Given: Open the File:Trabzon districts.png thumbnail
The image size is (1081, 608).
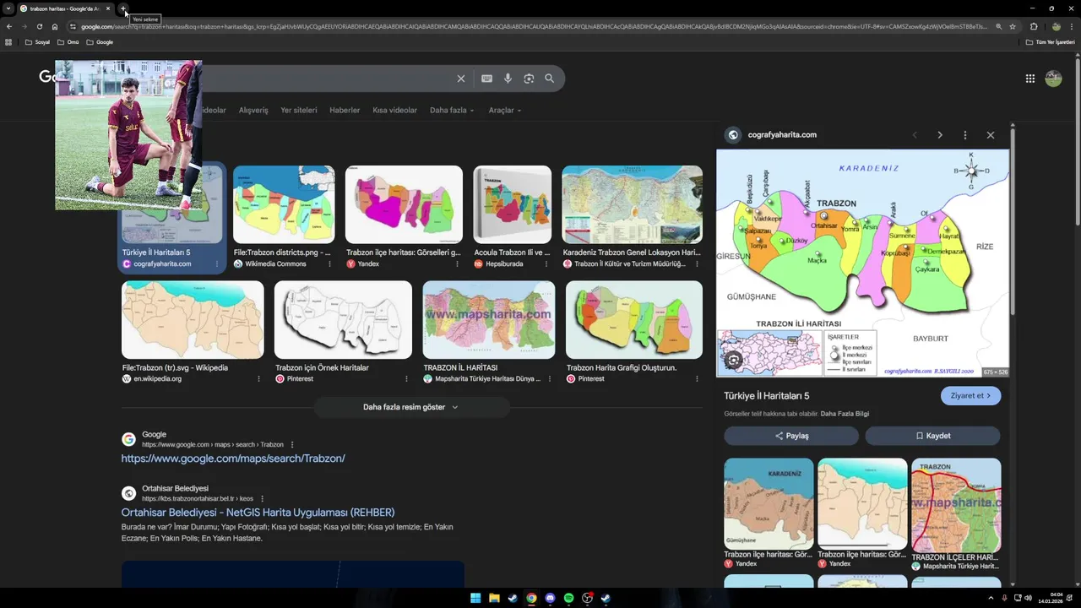Looking at the screenshot, I should coord(284,204).
